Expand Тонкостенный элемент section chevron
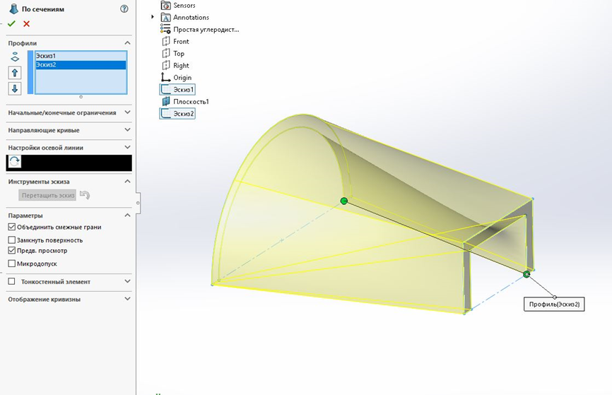Screen dimensions: 612x395 (x=127, y=281)
